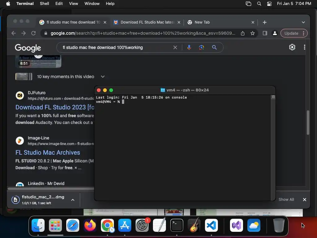Click the LinkedIn Mr Devid result source
The width and height of the screenshot is (317, 238).
[x=46, y=183]
